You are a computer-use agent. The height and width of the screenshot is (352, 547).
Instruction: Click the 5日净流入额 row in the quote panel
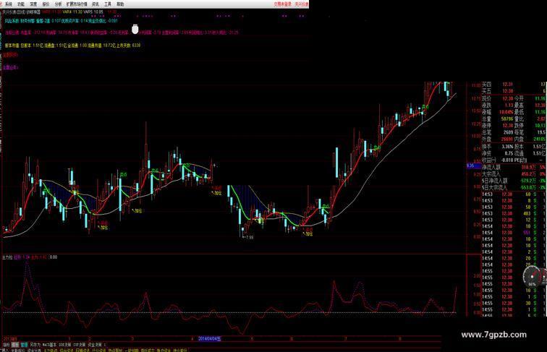(x=514, y=181)
